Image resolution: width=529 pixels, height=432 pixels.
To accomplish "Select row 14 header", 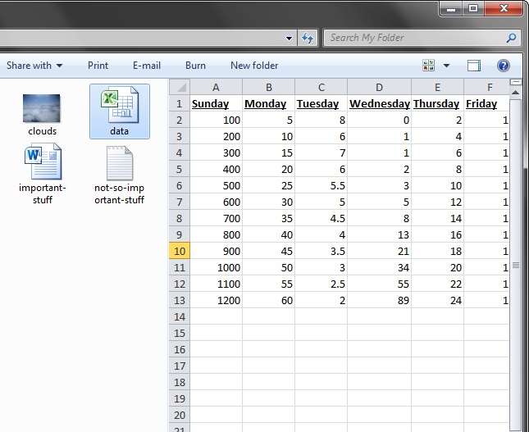I will (x=180, y=316).
